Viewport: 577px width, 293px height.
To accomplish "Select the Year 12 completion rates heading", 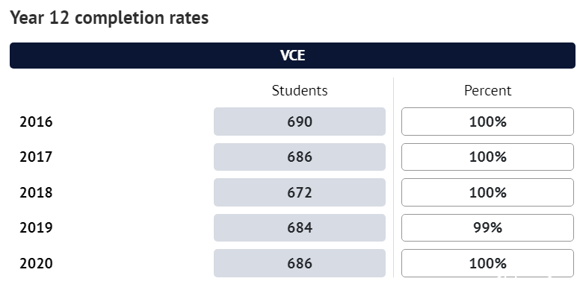I will coord(109,18).
